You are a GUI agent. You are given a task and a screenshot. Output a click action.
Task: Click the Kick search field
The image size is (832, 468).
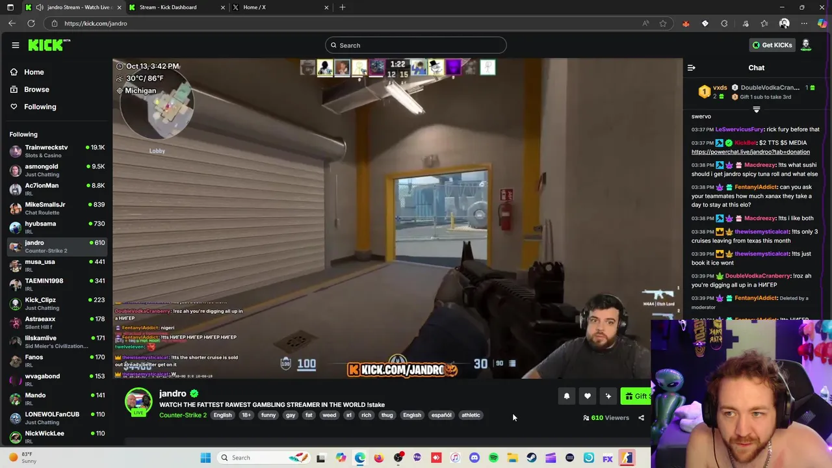(x=416, y=45)
